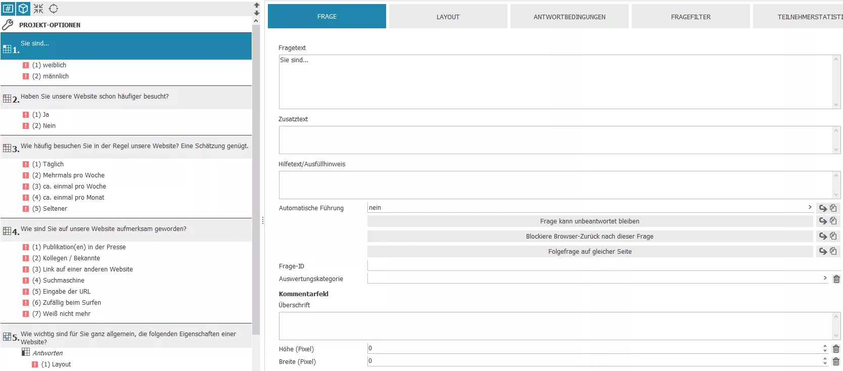Switch to the Layout tab
Screen dimensions: 843x371
coord(448,17)
